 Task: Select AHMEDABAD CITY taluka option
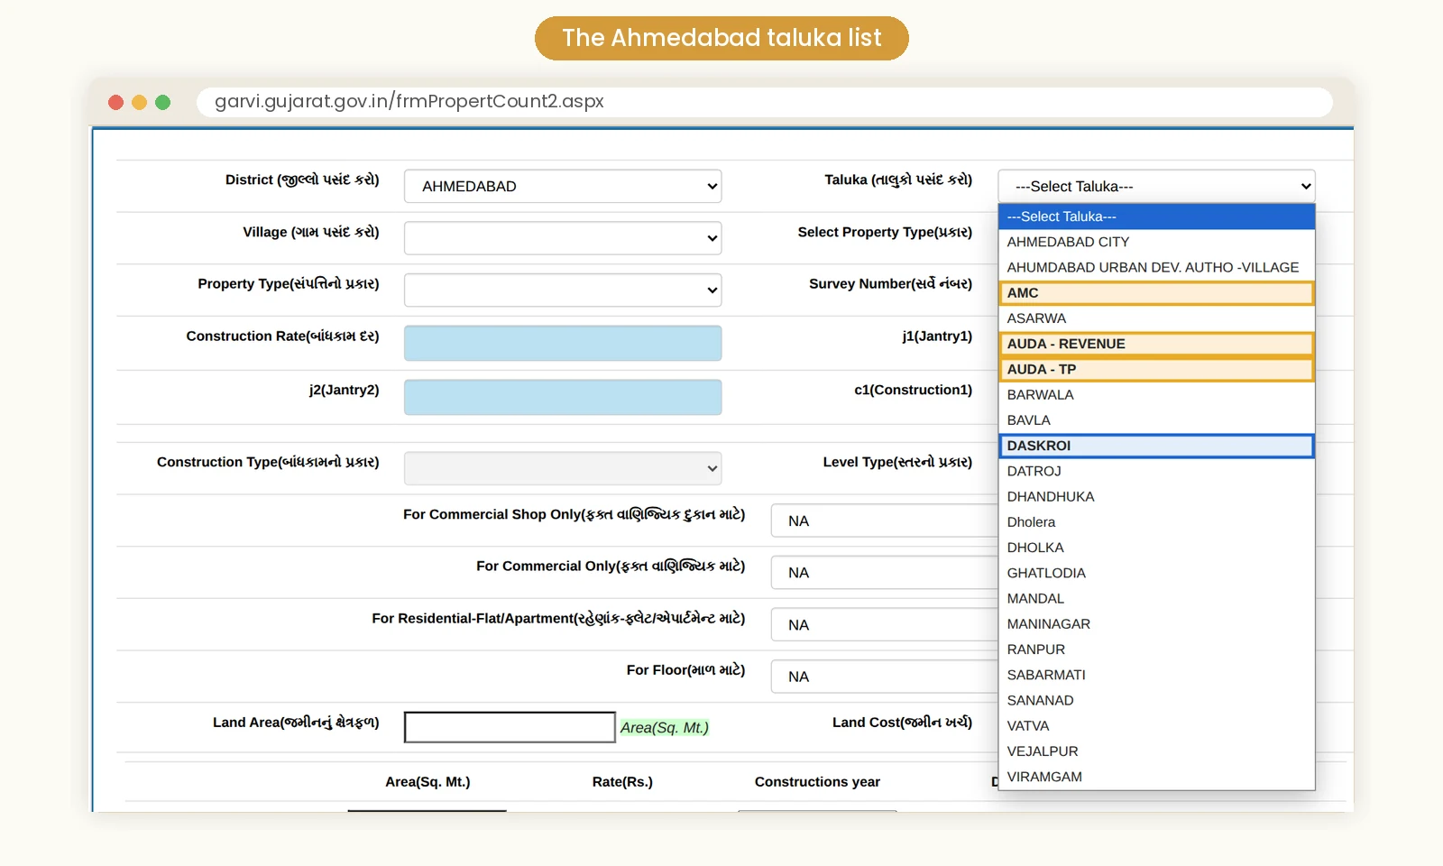tap(1156, 242)
